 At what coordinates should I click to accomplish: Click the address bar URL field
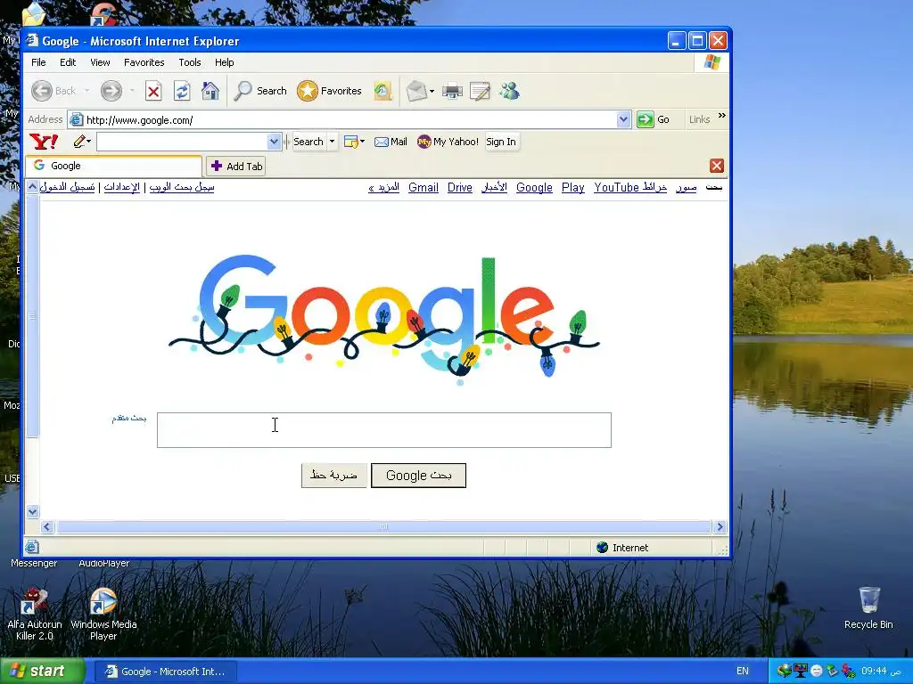[x=350, y=120]
